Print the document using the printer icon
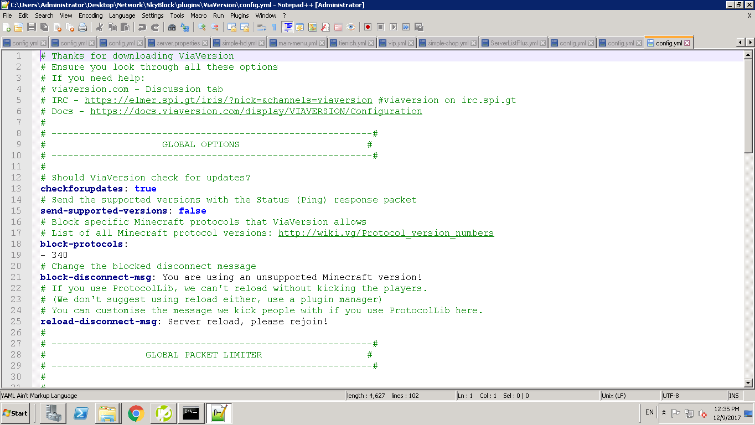 click(82, 27)
